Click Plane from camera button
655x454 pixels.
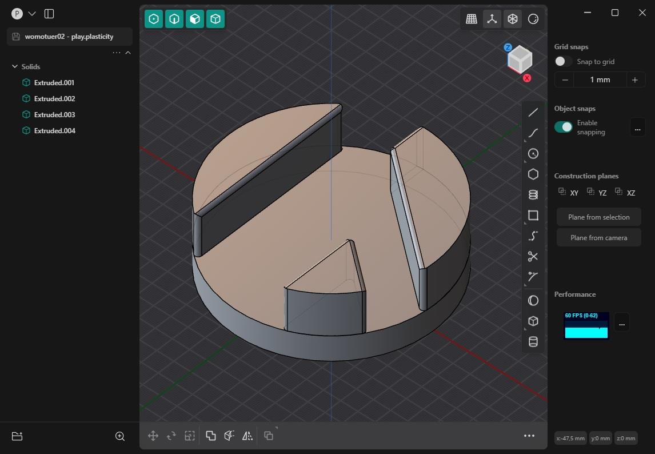click(x=598, y=238)
